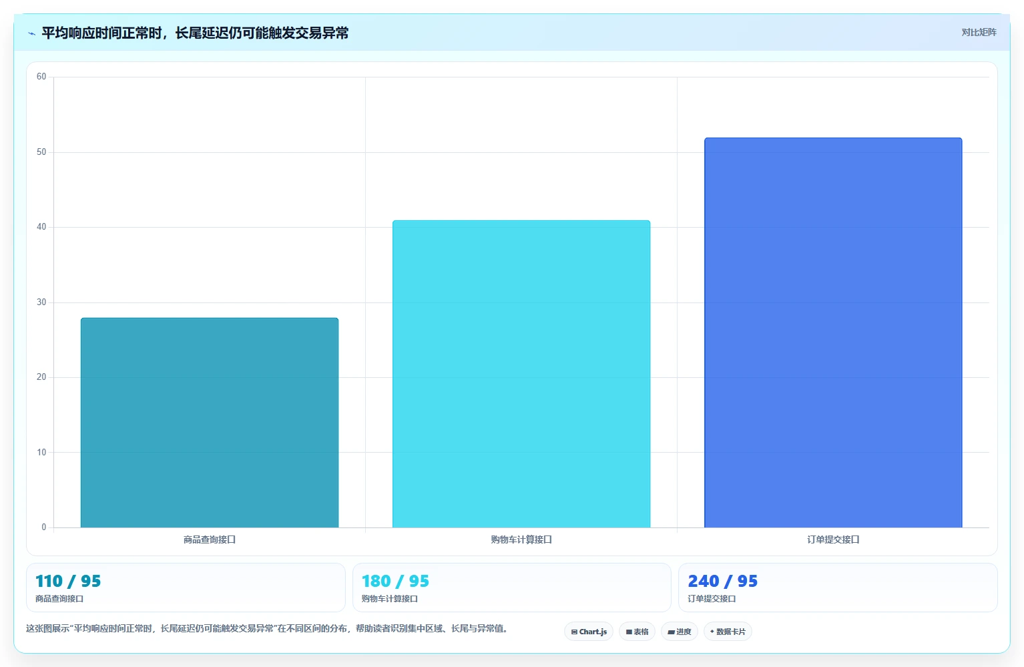Click the 购物车计算接口 caption under 180 / 95
Viewport: 1024px width, 667px height.
(x=390, y=599)
